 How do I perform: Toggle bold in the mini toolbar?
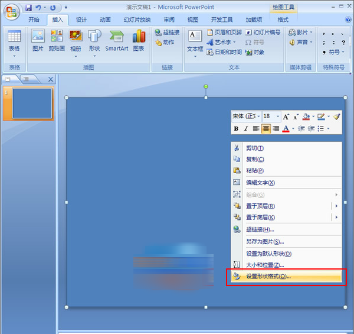point(236,129)
